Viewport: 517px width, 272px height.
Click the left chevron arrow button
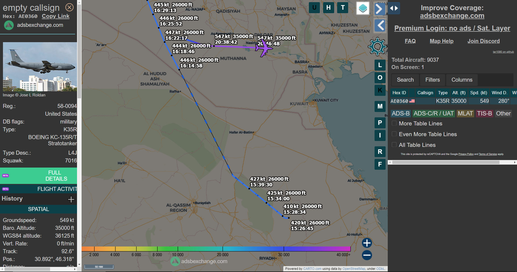pos(380,26)
